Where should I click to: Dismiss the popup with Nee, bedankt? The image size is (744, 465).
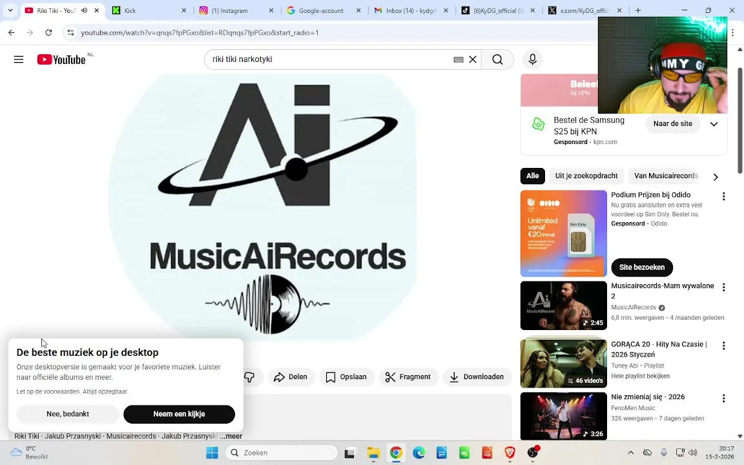(68, 414)
